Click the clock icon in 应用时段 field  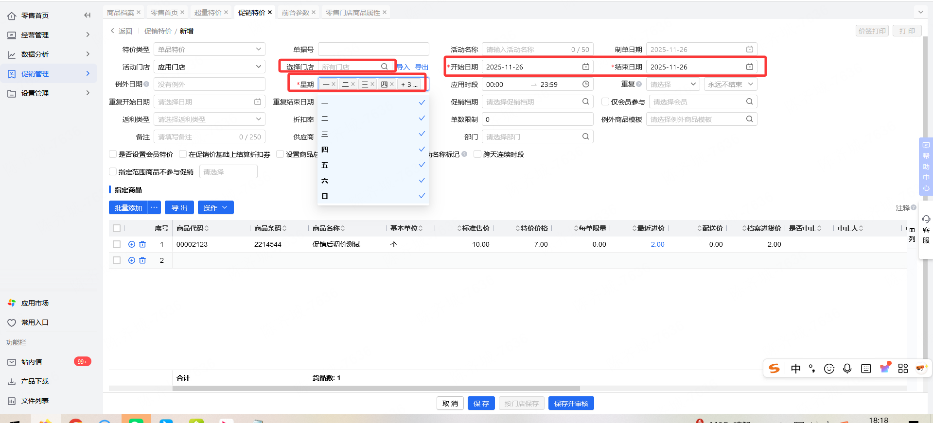(x=585, y=85)
